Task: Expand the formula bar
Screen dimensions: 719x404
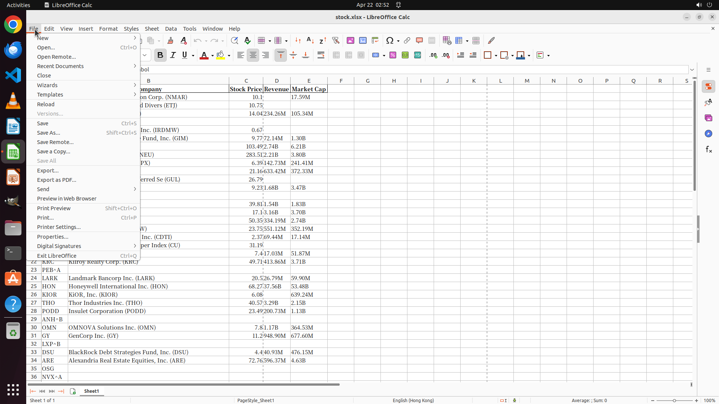Action: [692, 70]
